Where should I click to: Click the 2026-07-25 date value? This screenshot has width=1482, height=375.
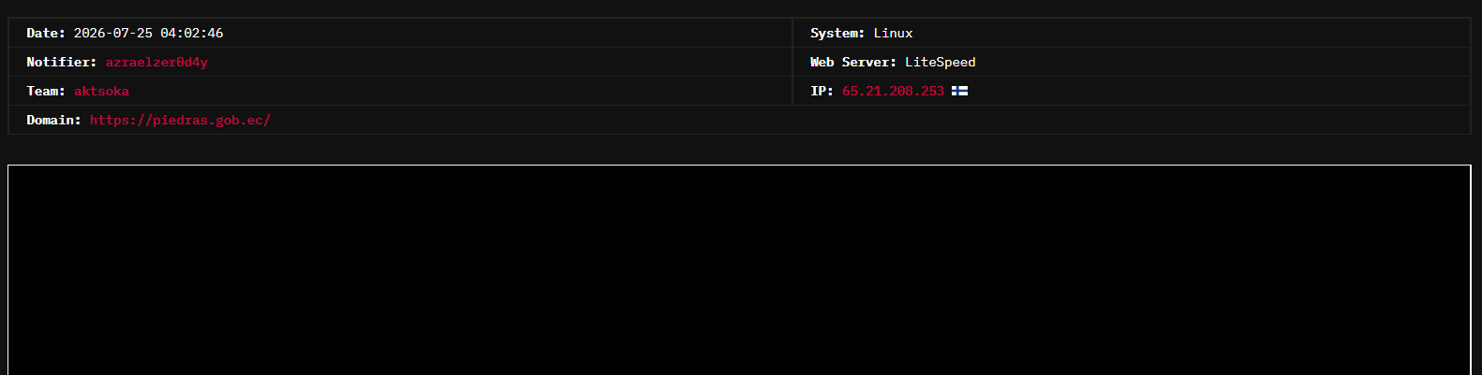112,33
